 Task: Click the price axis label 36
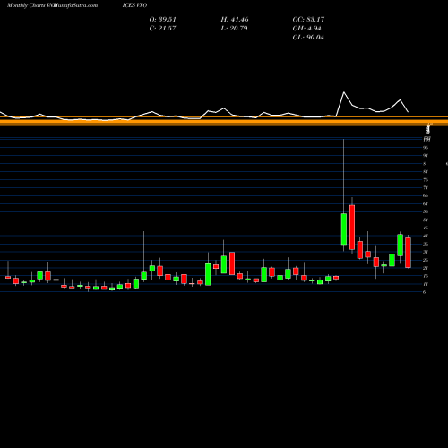[x=426, y=244]
